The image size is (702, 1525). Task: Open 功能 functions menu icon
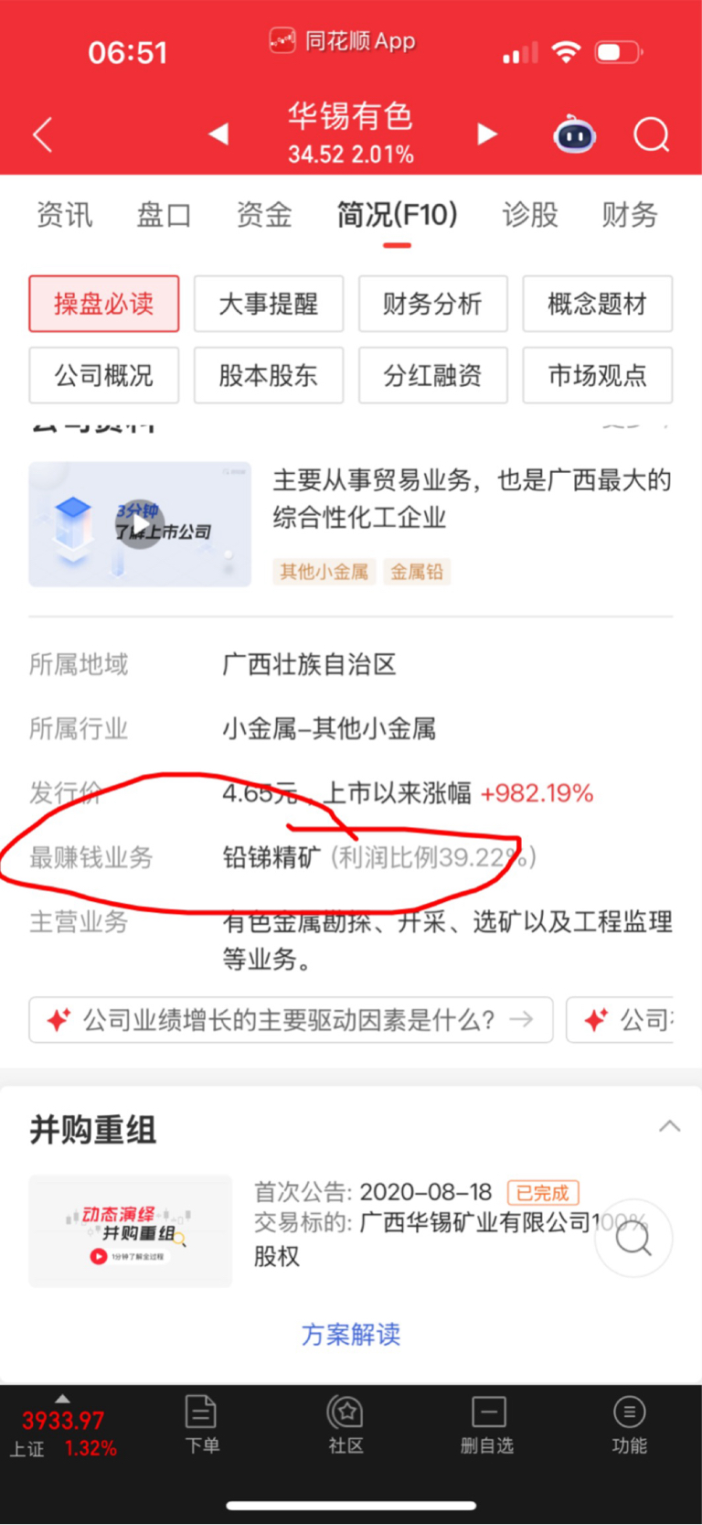coord(629,1424)
